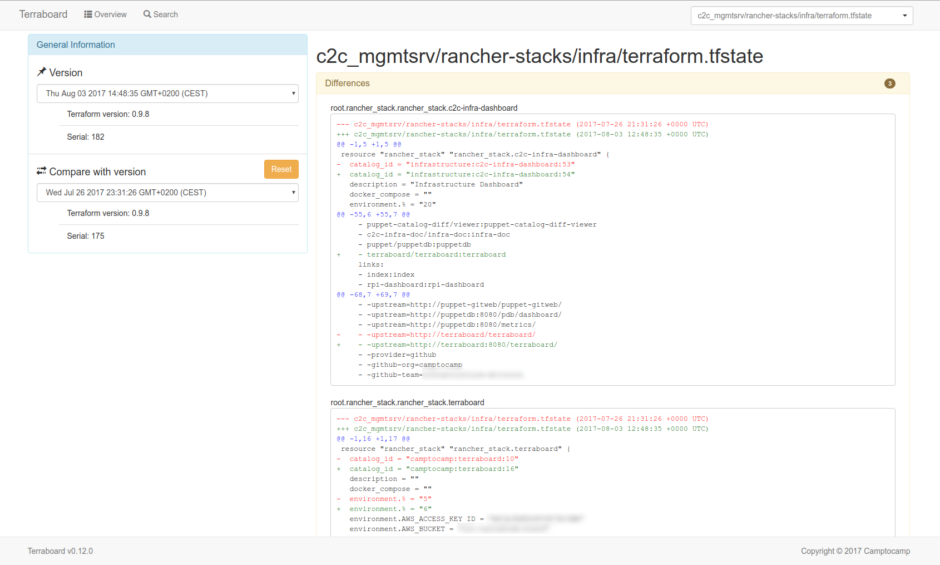Click the '@@ -1,16 +1,17 @@' hunk marker

coord(373,439)
